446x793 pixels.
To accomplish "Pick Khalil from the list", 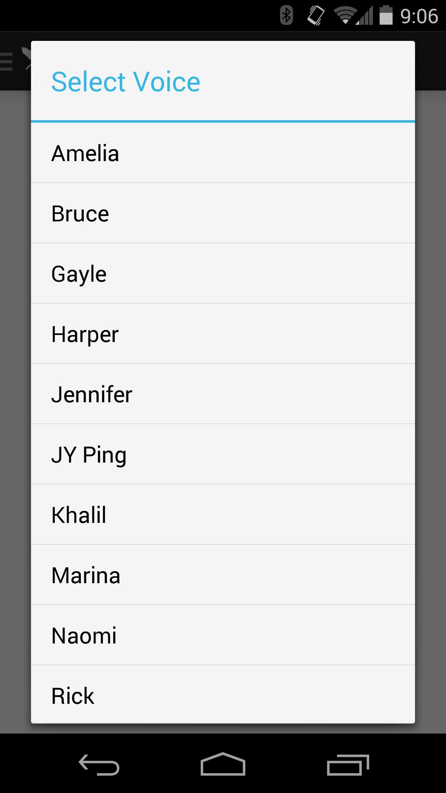I will point(223,515).
